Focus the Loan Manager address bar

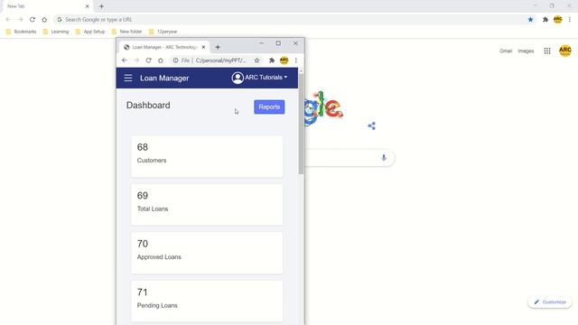pos(217,60)
